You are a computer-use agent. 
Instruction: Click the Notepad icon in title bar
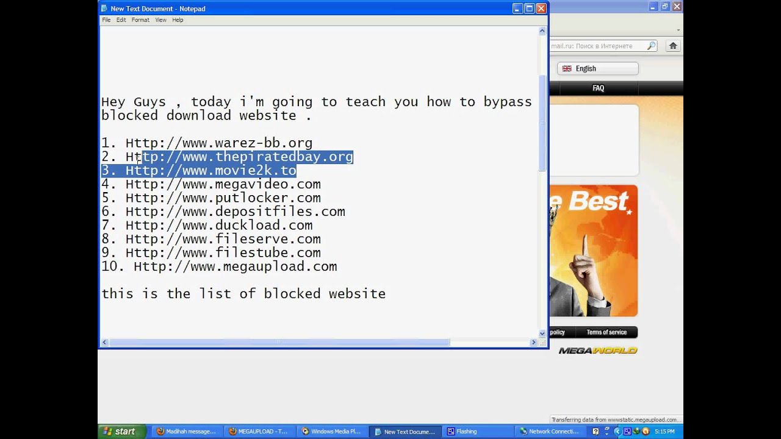(x=105, y=9)
